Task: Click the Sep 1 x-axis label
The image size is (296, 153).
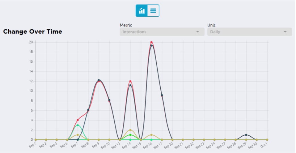Action: click(x=33, y=145)
